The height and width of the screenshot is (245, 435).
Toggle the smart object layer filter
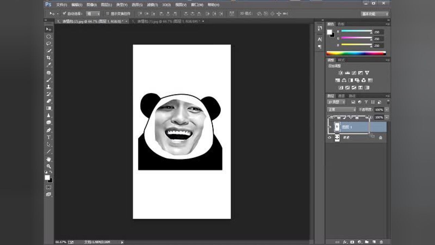point(379,102)
